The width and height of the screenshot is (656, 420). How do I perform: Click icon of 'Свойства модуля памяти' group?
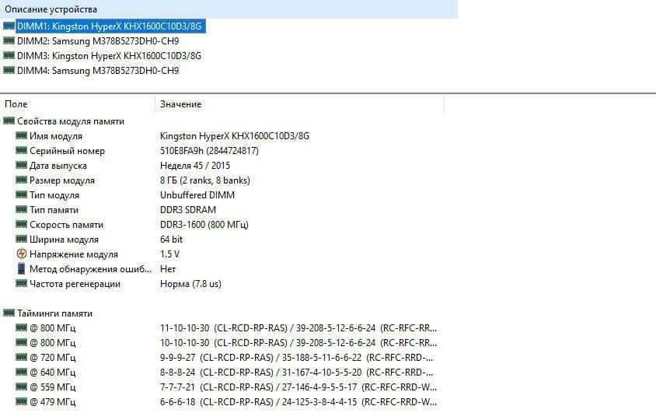[x=9, y=121]
